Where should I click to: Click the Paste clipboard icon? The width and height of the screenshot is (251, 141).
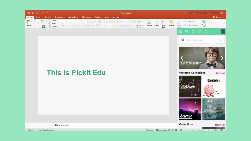tap(28, 22)
